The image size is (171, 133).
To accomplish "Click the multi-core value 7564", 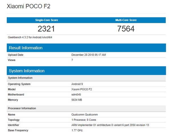I will tap(126, 29).
